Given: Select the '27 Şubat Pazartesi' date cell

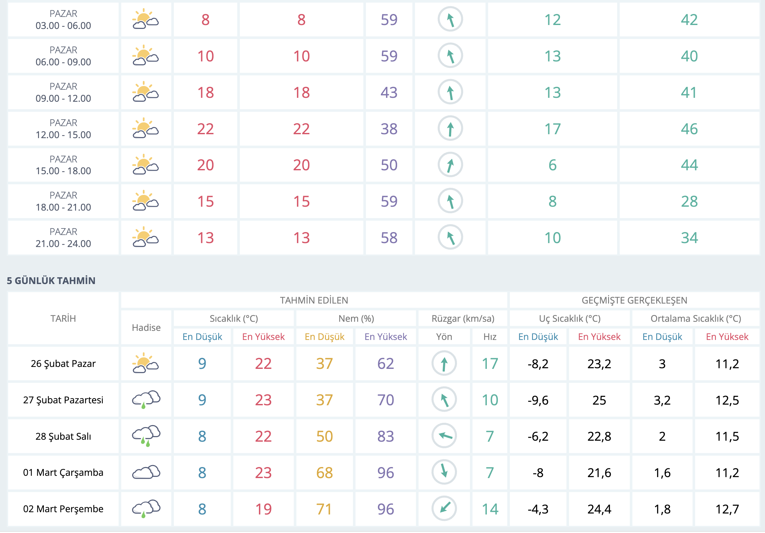Looking at the screenshot, I should click(x=63, y=400).
